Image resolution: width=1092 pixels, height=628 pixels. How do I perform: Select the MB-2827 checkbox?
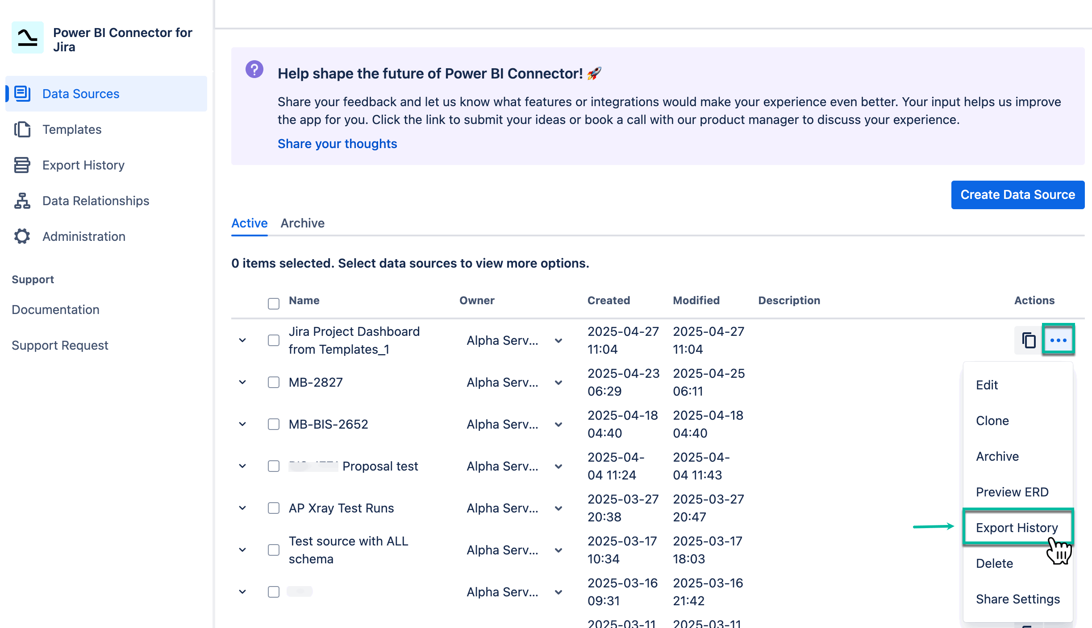point(273,382)
